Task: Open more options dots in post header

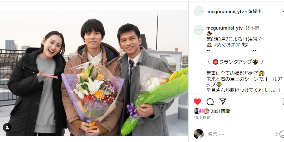Action: [282, 12]
